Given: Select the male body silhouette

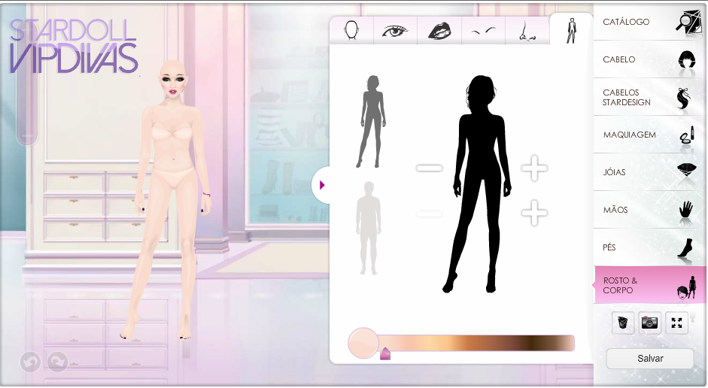Looking at the screenshot, I should (369, 228).
